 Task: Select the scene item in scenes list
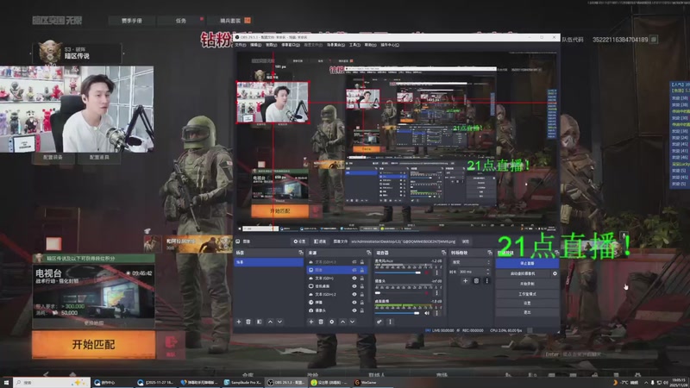click(269, 262)
